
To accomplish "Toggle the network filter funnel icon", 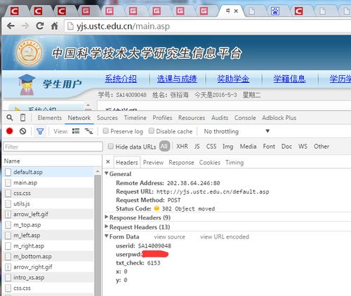I will pos(40,131).
